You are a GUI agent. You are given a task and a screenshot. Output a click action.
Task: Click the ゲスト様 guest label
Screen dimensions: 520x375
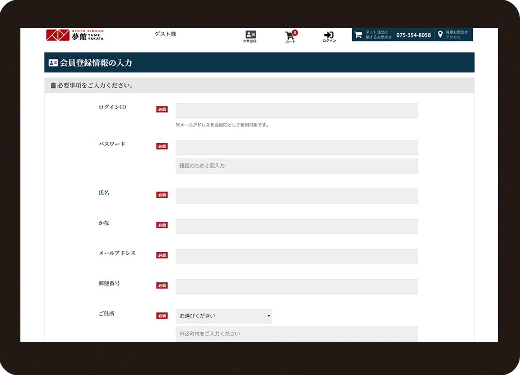(165, 34)
